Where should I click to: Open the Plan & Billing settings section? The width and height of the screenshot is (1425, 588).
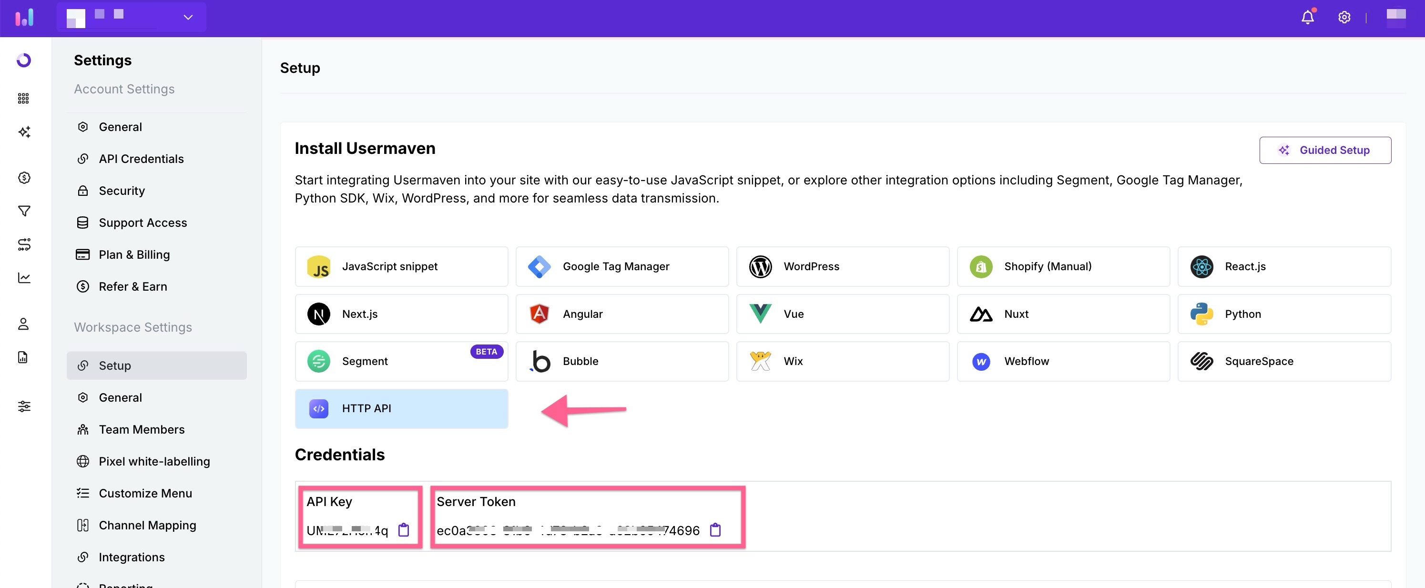[x=134, y=254]
